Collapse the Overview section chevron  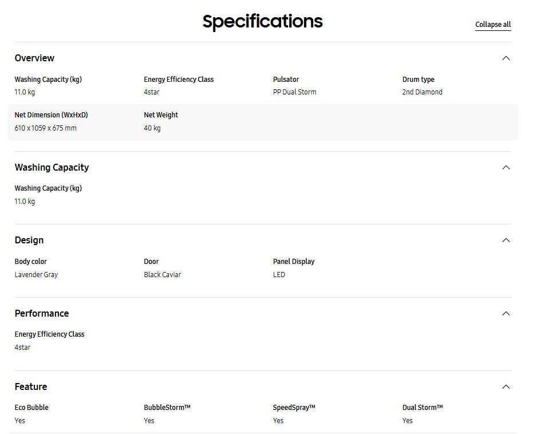pyautogui.click(x=506, y=58)
